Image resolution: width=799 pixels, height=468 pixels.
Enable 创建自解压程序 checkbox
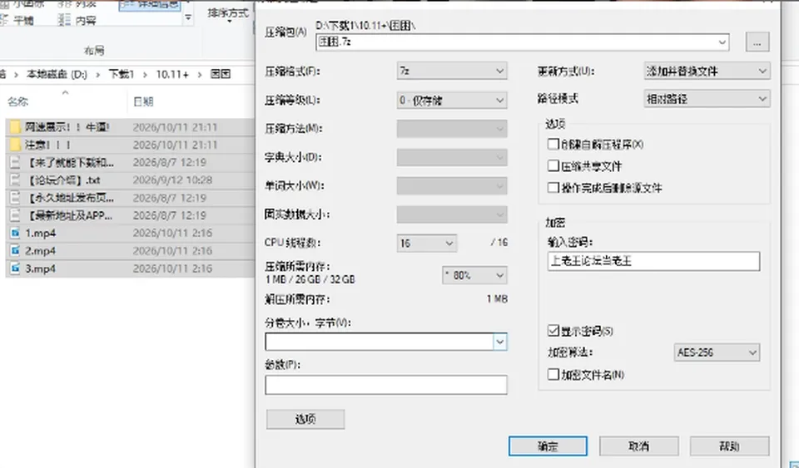(553, 145)
